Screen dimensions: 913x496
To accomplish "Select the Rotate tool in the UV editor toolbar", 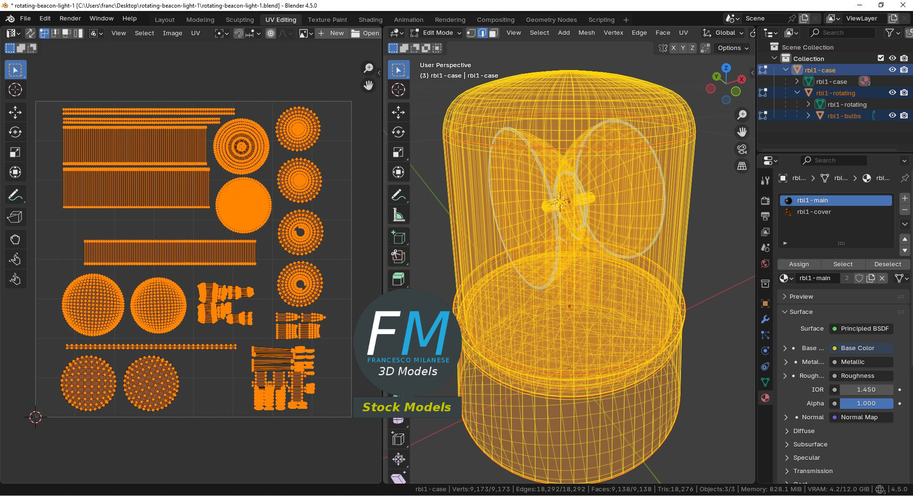I will click(x=15, y=132).
